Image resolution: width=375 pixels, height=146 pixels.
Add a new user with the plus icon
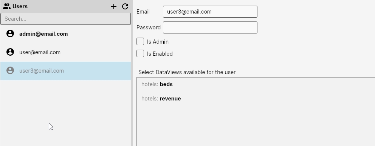[114, 6]
